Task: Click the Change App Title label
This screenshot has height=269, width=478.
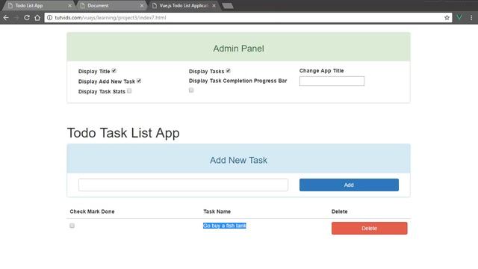Action: pos(321,71)
